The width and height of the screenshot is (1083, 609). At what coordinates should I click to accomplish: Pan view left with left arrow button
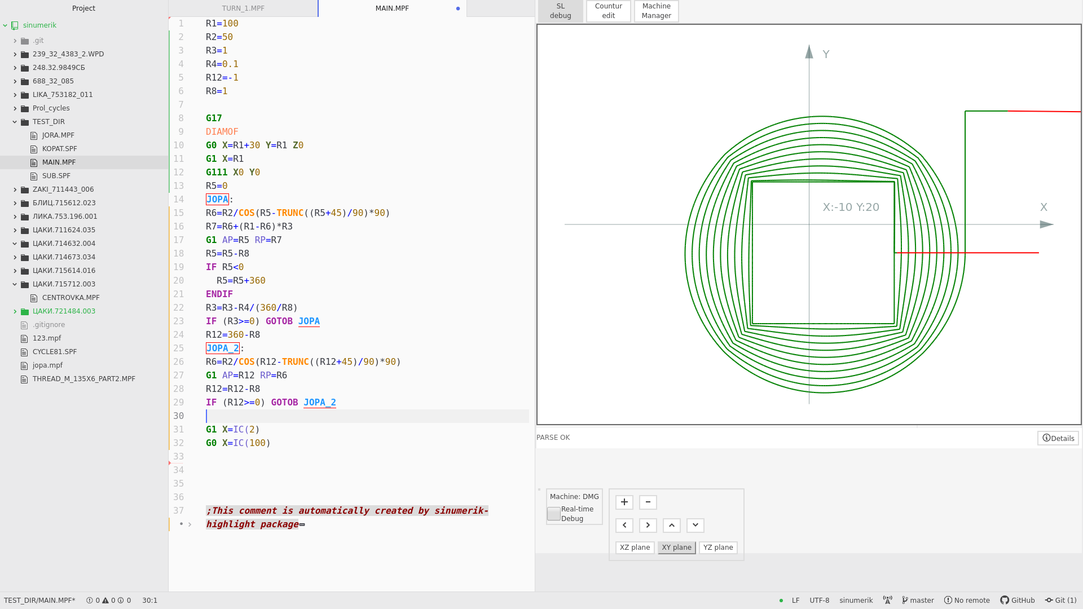(624, 525)
